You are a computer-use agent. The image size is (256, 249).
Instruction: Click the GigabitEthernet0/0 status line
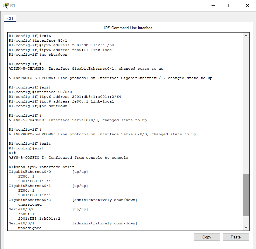[x=44, y=171]
